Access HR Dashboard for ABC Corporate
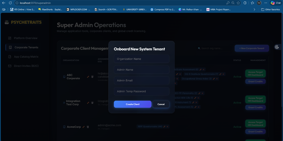Image resolution: width=283 pixels, height=141 pixels. click(x=255, y=74)
